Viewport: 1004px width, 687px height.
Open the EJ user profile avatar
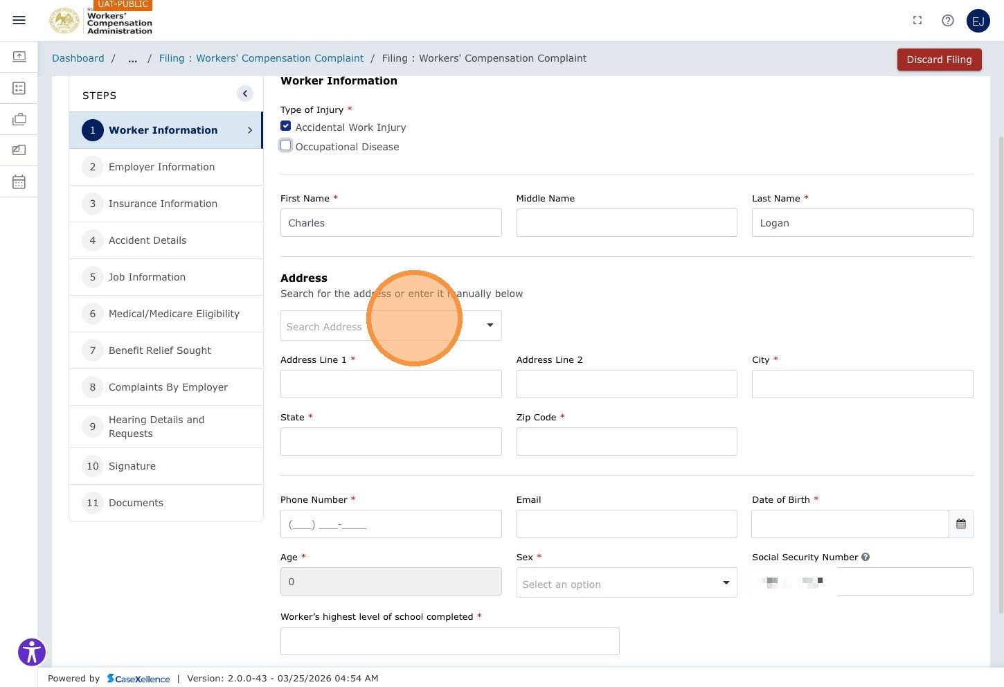(978, 21)
